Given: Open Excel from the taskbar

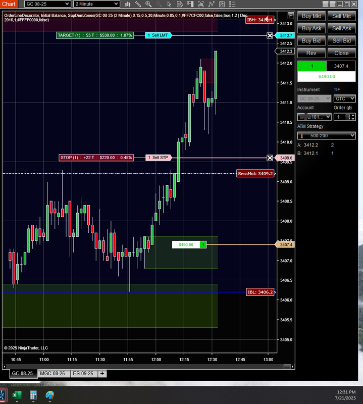Looking at the screenshot, I should pos(17,395).
